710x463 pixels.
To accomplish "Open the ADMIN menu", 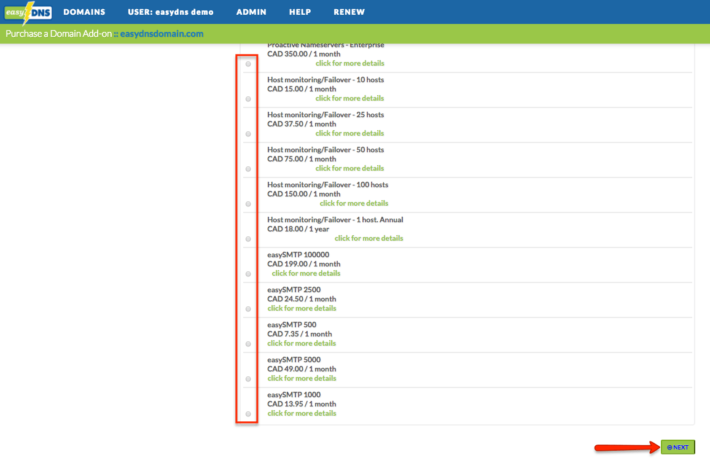I will click(251, 12).
